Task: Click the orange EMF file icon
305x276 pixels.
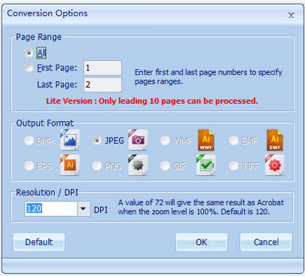Action: [x=275, y=140]
